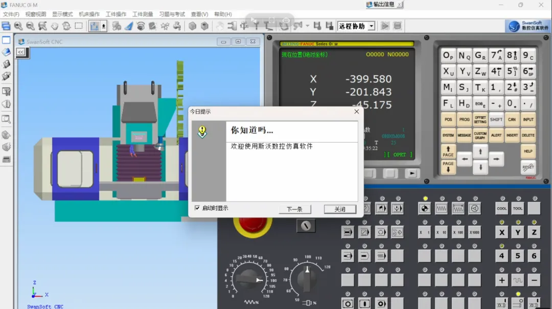
Task: Select the Z axis button on panel
Action: (x=534, y=233)
